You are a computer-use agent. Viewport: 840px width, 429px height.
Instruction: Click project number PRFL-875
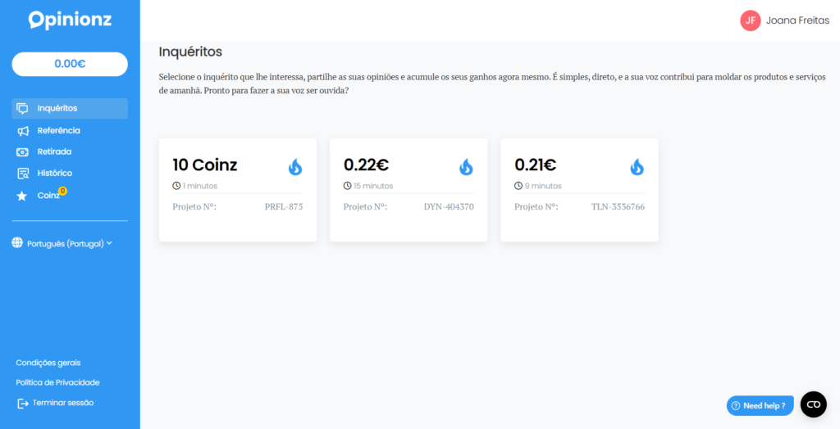(x=283, y=207)
